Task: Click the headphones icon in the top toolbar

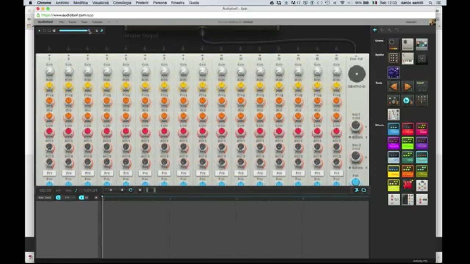Action: tap(49, 31)
